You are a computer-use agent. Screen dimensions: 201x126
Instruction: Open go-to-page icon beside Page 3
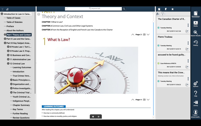click(x=144, y=35)
